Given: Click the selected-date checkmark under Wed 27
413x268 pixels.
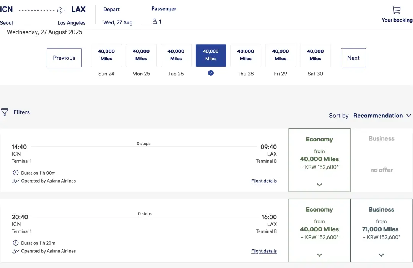Looking at the screenshot, I should coord(211,73).
